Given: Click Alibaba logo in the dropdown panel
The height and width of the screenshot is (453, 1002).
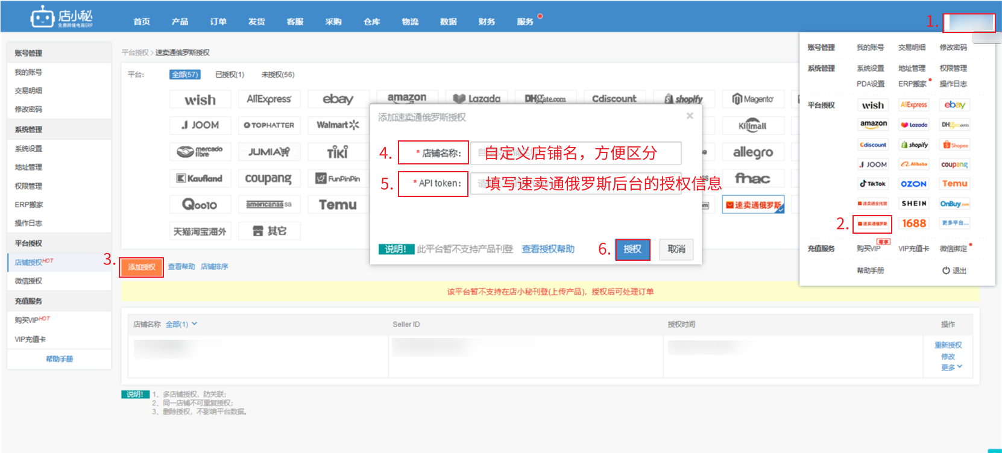Looking at the screenshot, I should pyautogui.click(x=913, y=164).
